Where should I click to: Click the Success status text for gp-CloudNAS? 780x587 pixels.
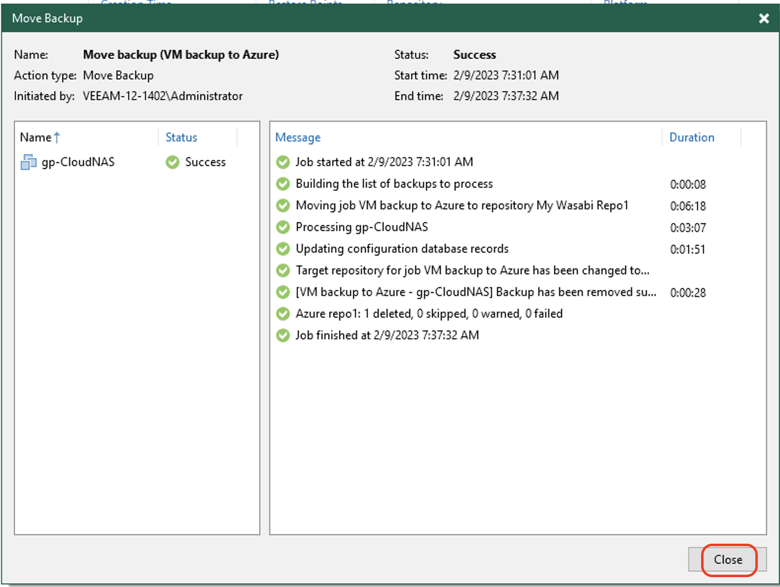(x=205, y=162)
